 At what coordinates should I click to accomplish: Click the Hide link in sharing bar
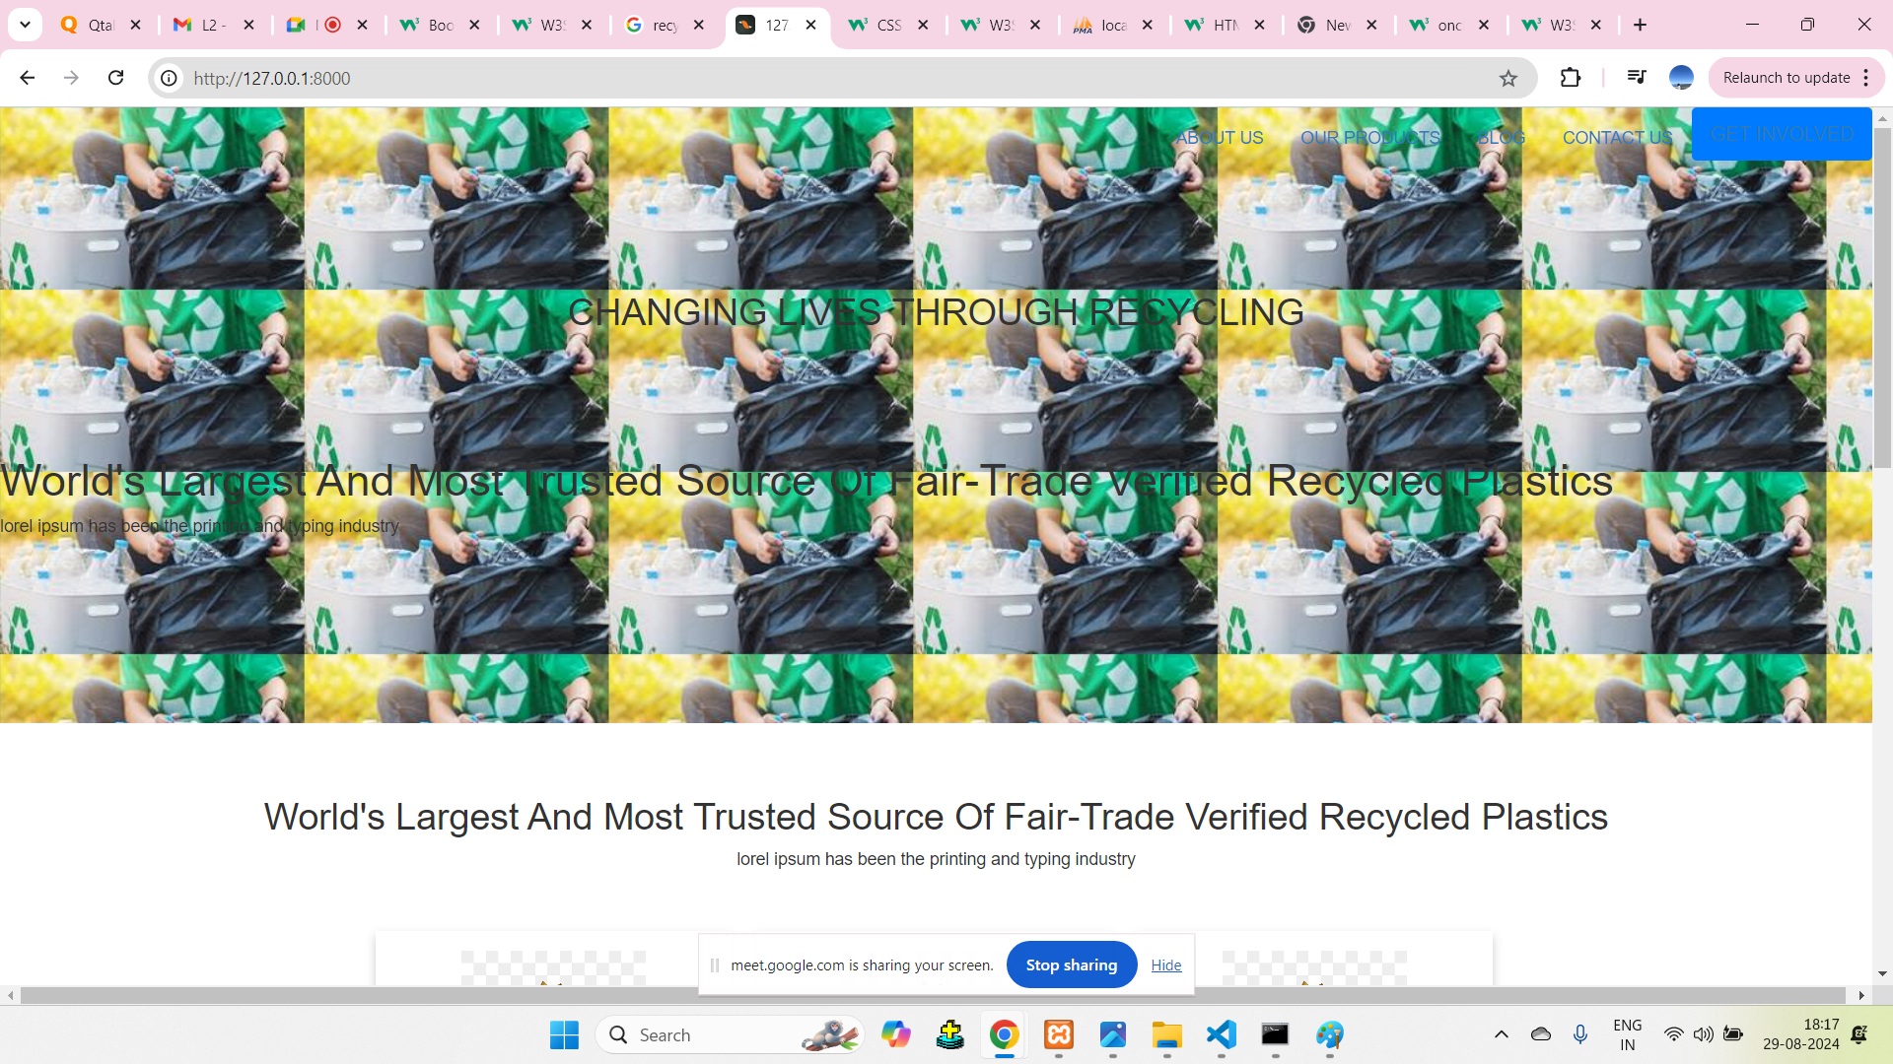click(1165, 965)
